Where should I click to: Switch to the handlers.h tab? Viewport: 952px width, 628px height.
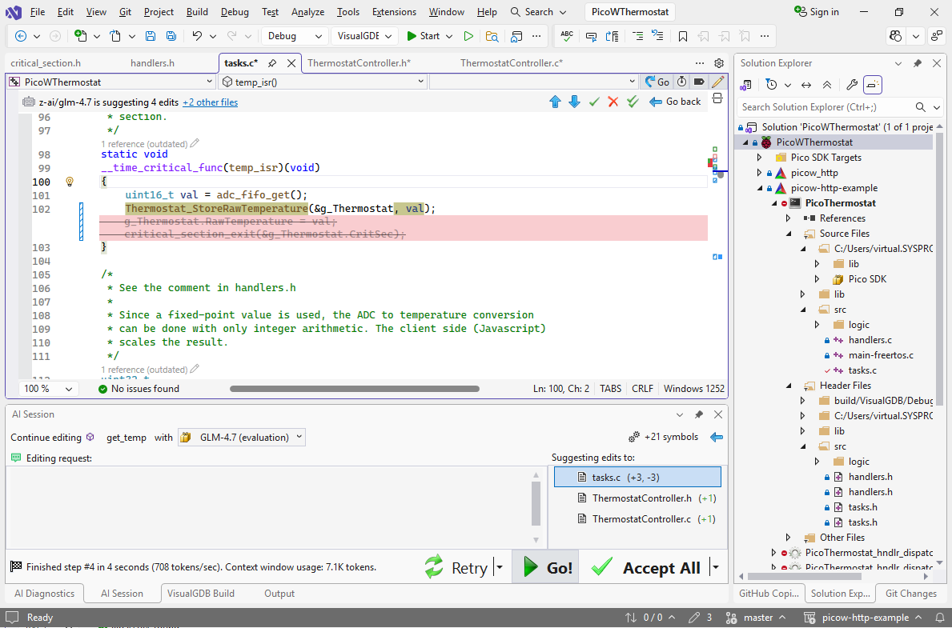tap(152, 63)
